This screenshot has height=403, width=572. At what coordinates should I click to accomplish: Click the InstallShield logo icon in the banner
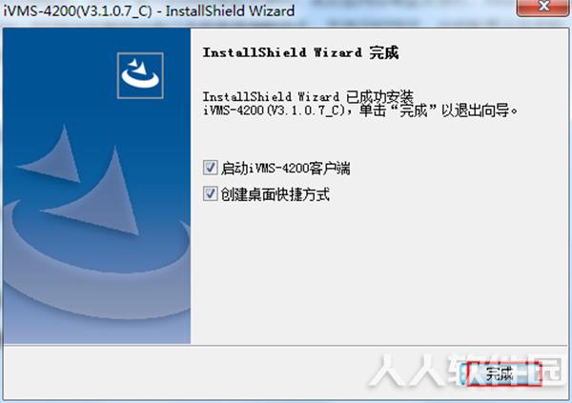click(140, 75)
